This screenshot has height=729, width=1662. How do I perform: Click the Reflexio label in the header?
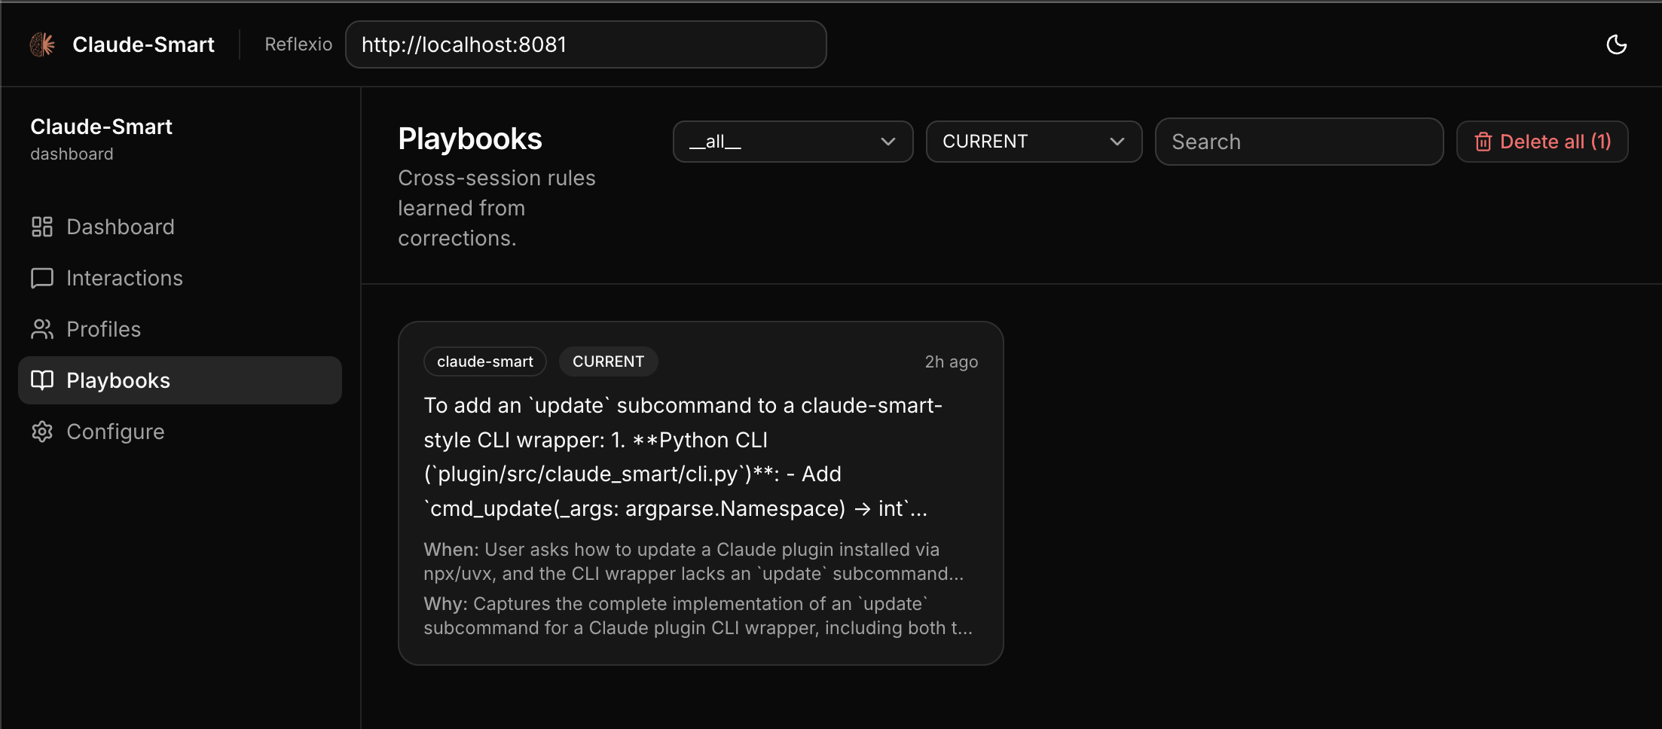click(298, 44)
